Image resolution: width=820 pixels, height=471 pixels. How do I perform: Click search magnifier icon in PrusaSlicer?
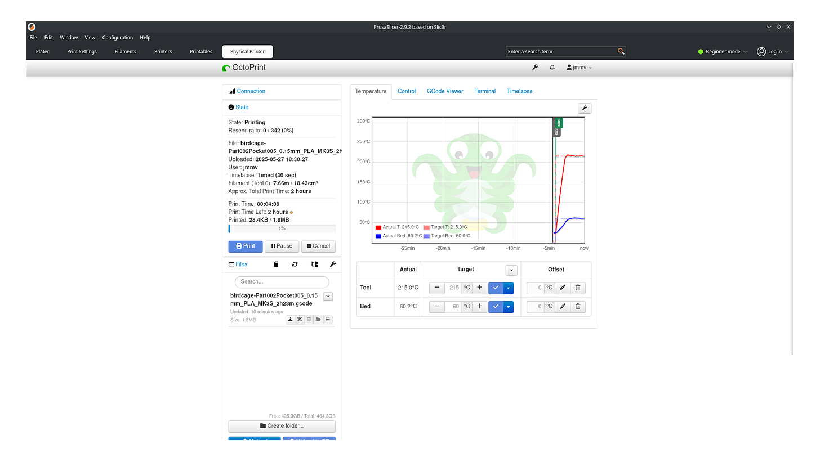tap(621, 51)
